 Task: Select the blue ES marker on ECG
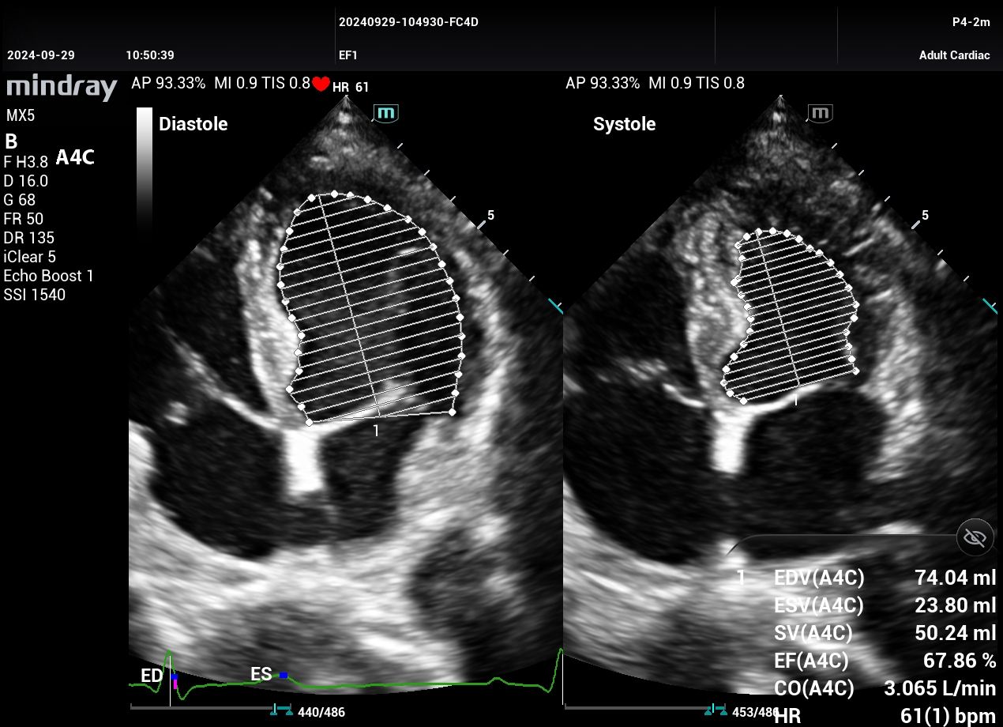coord(283,675)
